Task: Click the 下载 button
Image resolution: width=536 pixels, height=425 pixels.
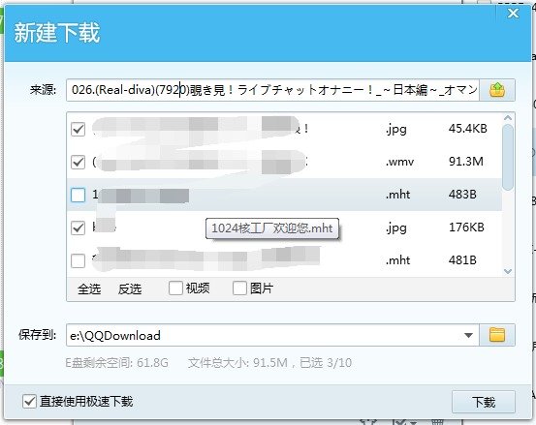Action: click(484, 402)
